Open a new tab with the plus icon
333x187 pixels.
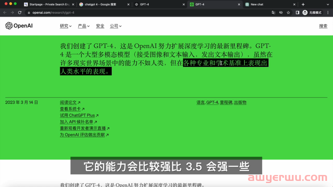tap(303, 4)
